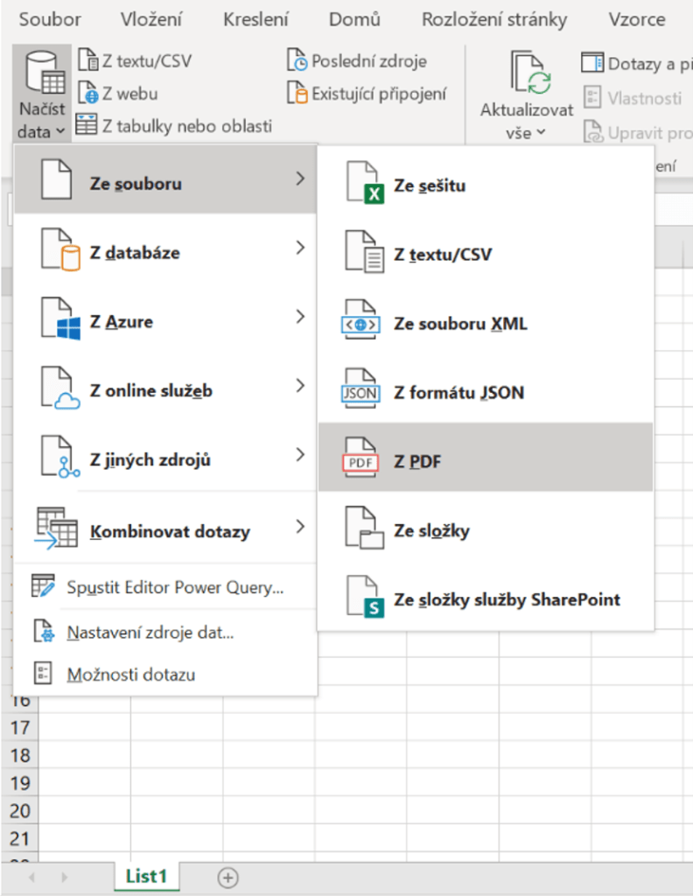Screen dimensions: 693x896
Task: Click the Poslední zdroje clock icon
Action: pos(297,61)
